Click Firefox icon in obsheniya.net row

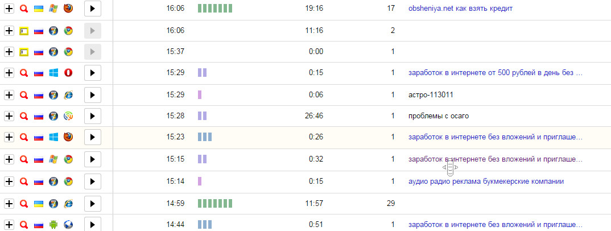[x=68, y=9]
